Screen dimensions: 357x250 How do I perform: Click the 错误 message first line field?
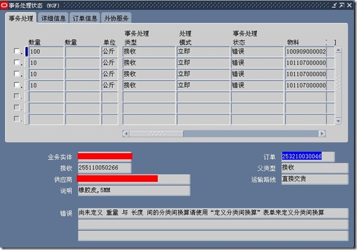point(213,213)
